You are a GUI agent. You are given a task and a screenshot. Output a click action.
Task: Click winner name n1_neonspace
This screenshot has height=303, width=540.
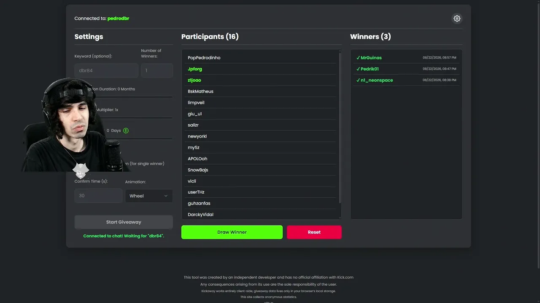coord(377,80)
